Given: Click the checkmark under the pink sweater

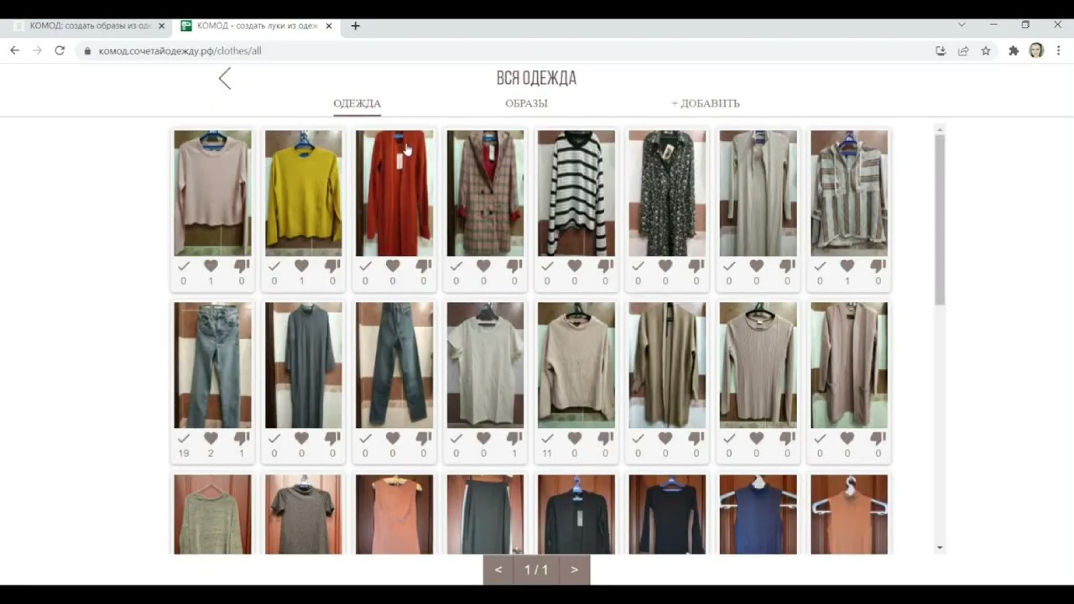Looking at the screenshot, I should tap(183, 266).
